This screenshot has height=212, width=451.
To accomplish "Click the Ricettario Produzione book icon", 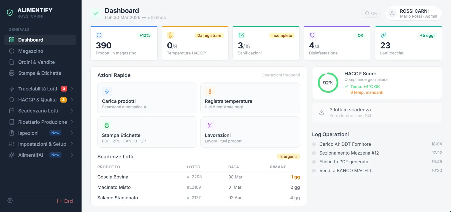I will (12, 122).
